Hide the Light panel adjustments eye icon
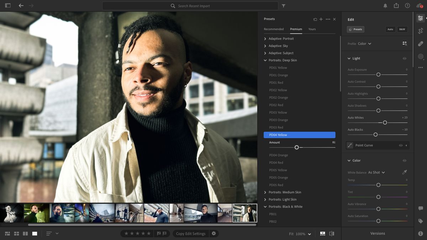This screenshot has height=240, width=427. coord(404,58)
